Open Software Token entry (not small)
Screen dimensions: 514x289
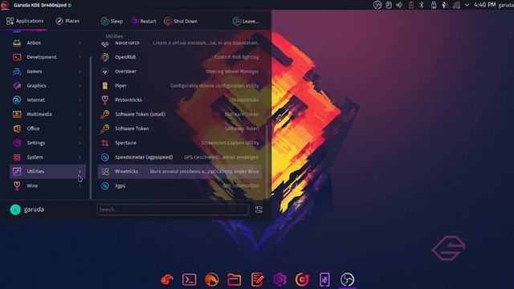(180, 128)
